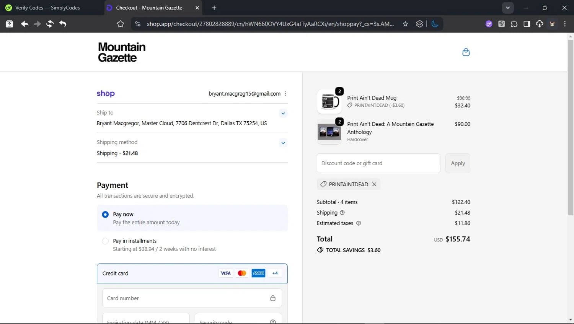
Task: Open the tab search dropdown arrow
Action: coord(508,8)
